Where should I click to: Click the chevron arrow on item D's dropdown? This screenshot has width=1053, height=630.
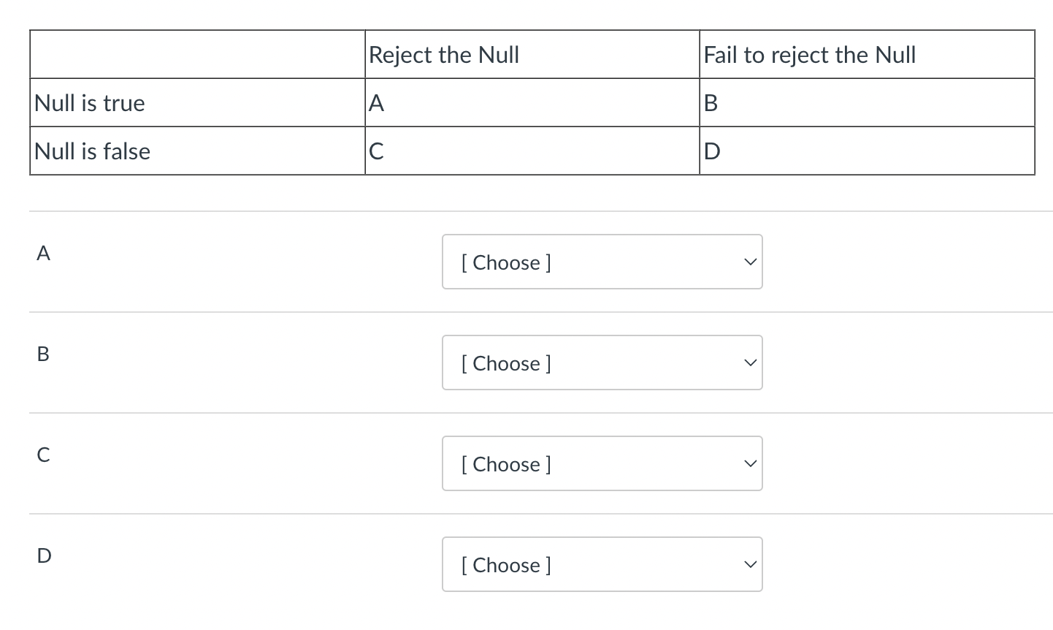tap(748, 564)
